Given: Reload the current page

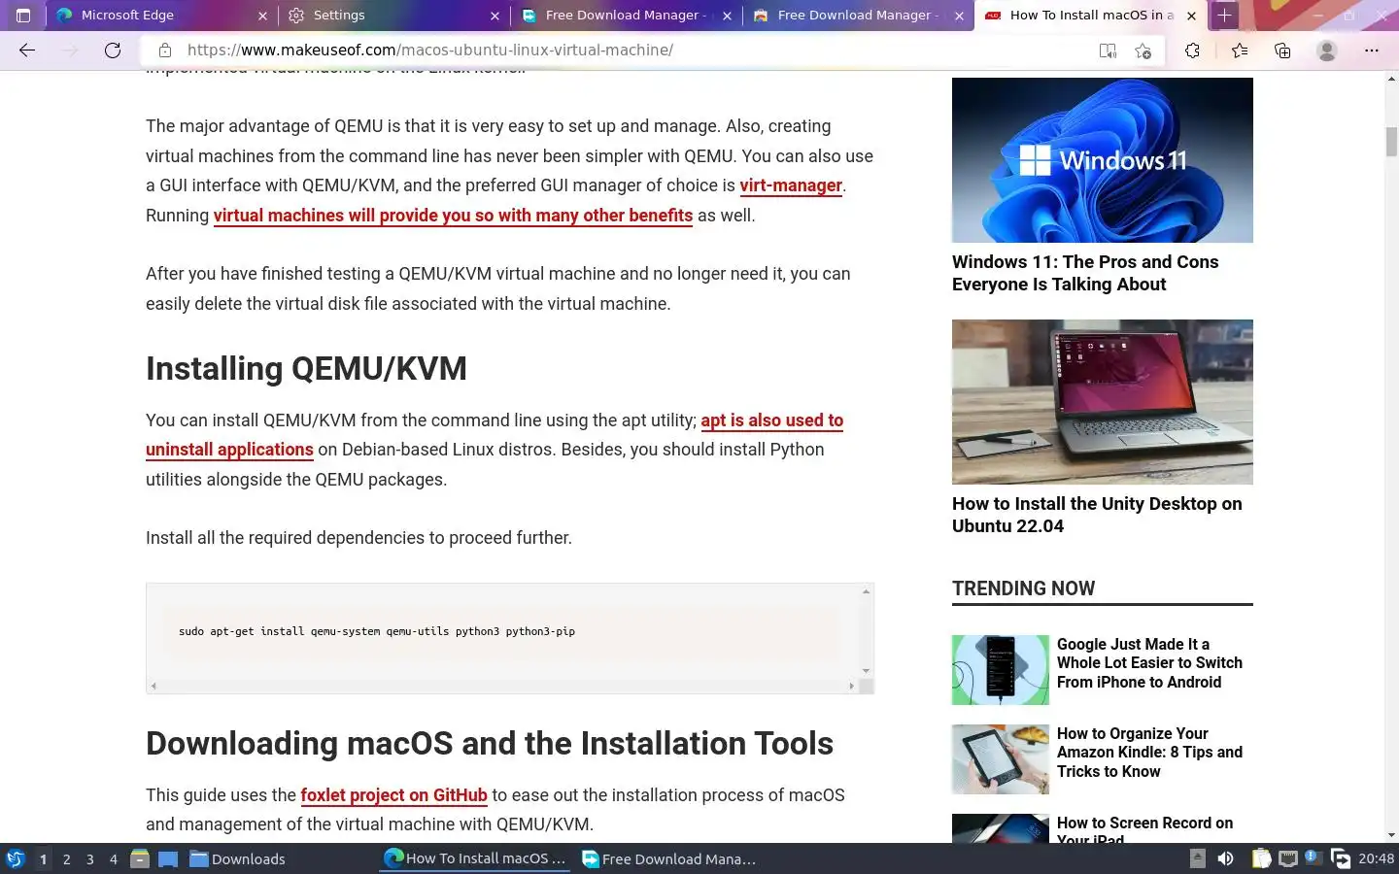Looking at the screenshot, I should pos(113,50).
